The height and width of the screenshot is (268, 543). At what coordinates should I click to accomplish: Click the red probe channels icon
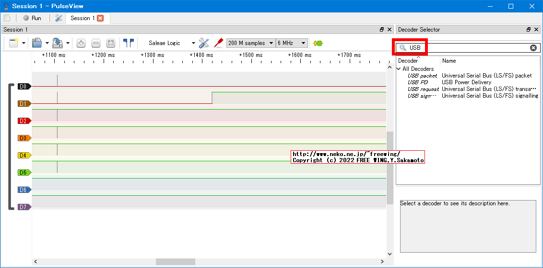[x=218, y=43]
